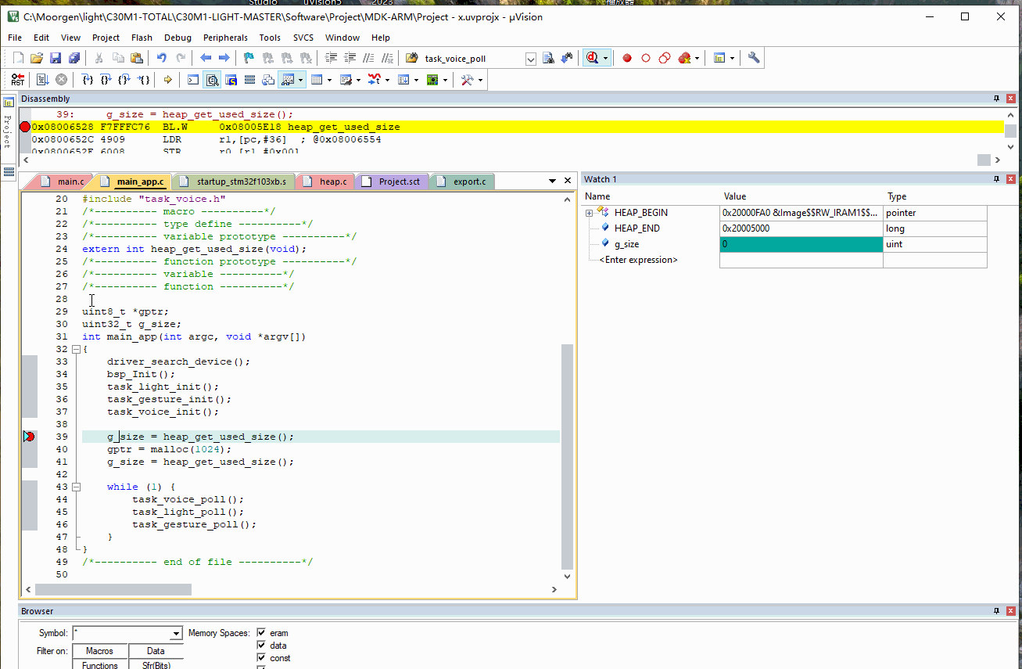Toggle breakpoint marker in Disassembly at 0x08006528

coord(25,127)
